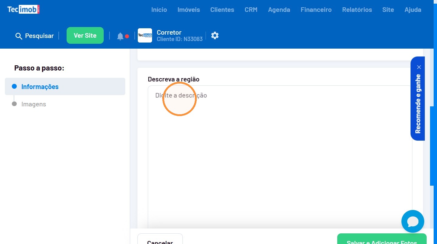Click Salvar e Adicionar Fotos button

382,239
